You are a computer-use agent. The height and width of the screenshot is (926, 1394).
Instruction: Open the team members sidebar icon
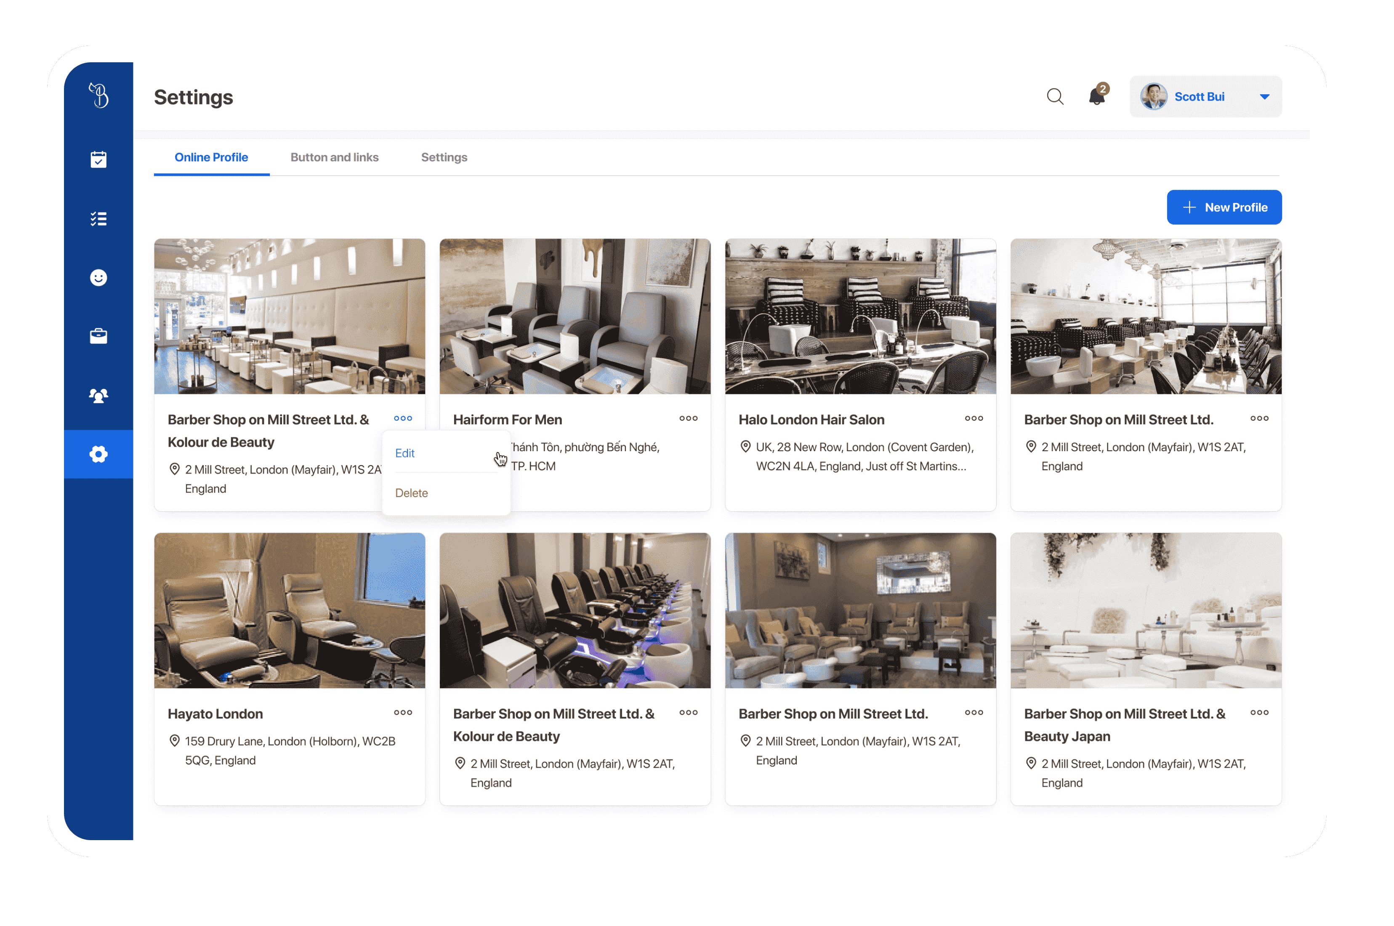click(x=98, y=395)
